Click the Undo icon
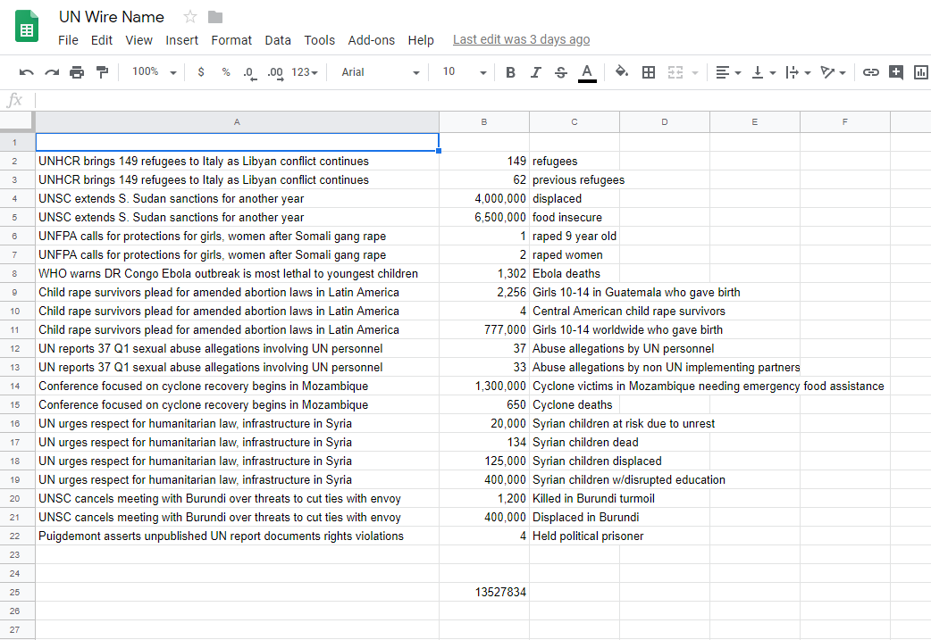The image size is (931, 640). (26, 72)
